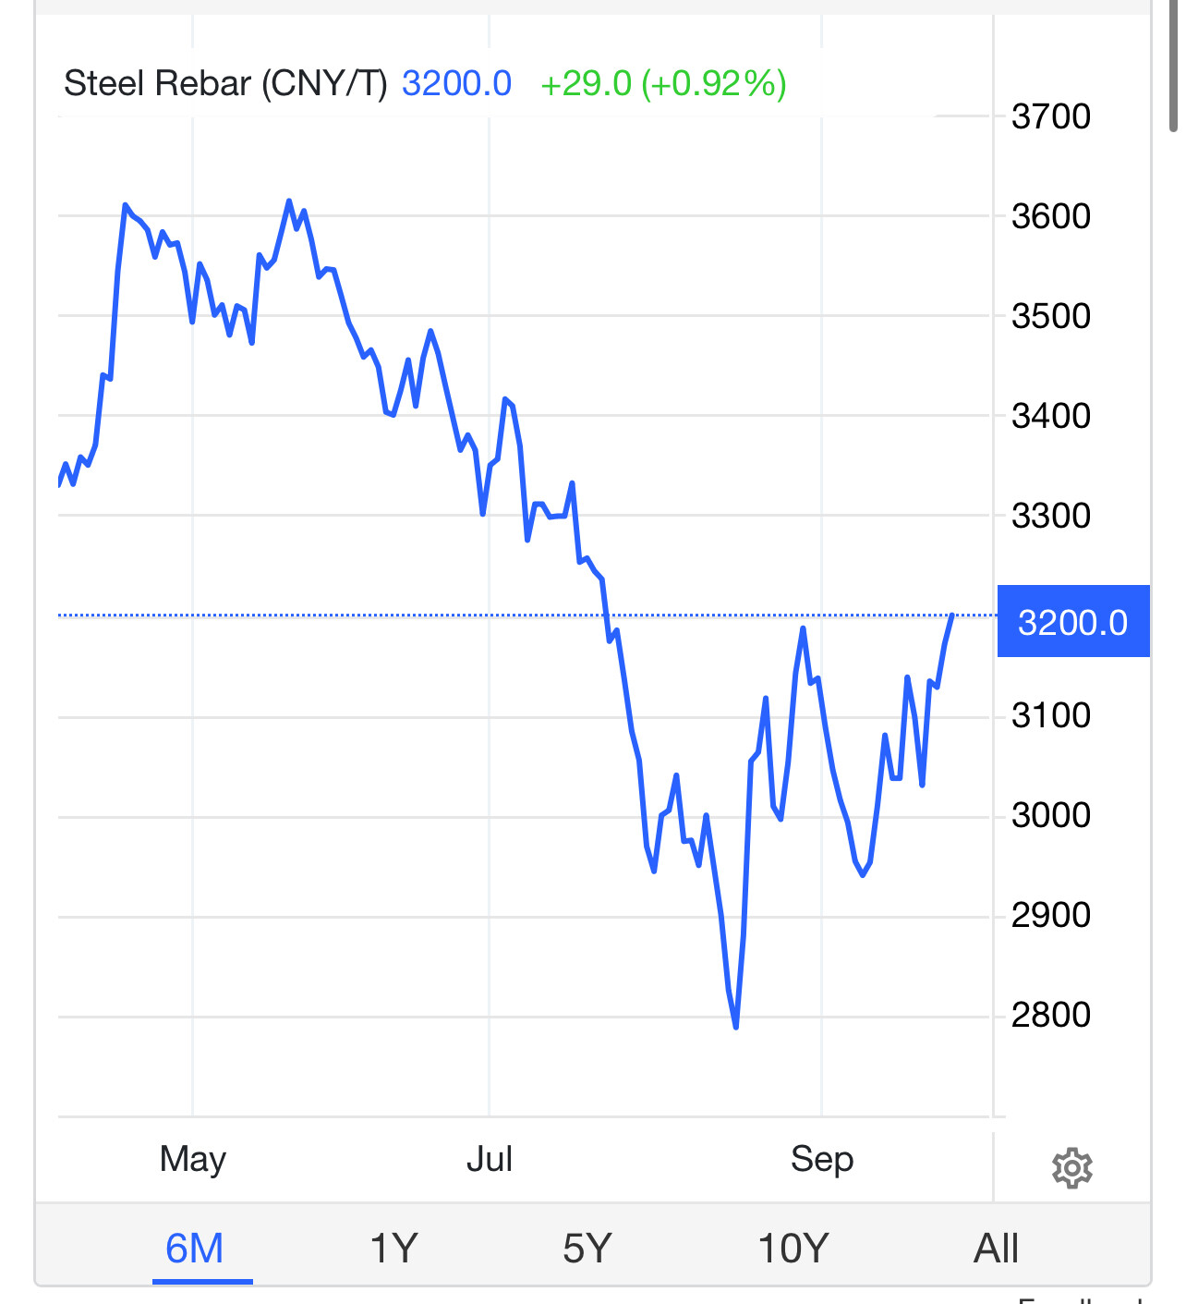
Task: Switch chart to 5Y range
Action: [x=587, y=1249]
